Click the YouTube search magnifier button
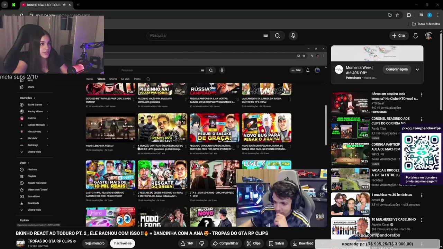Image resolution: width=443 pixels, height=249 pixels. (x=278, y=36)
